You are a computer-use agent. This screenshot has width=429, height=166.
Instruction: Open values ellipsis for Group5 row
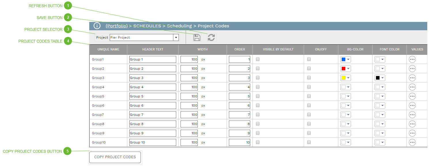tap(412, 96)
